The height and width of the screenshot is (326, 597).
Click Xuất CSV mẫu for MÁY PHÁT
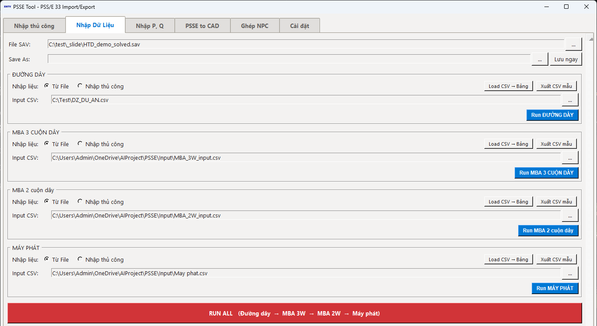tap(556, 259)
